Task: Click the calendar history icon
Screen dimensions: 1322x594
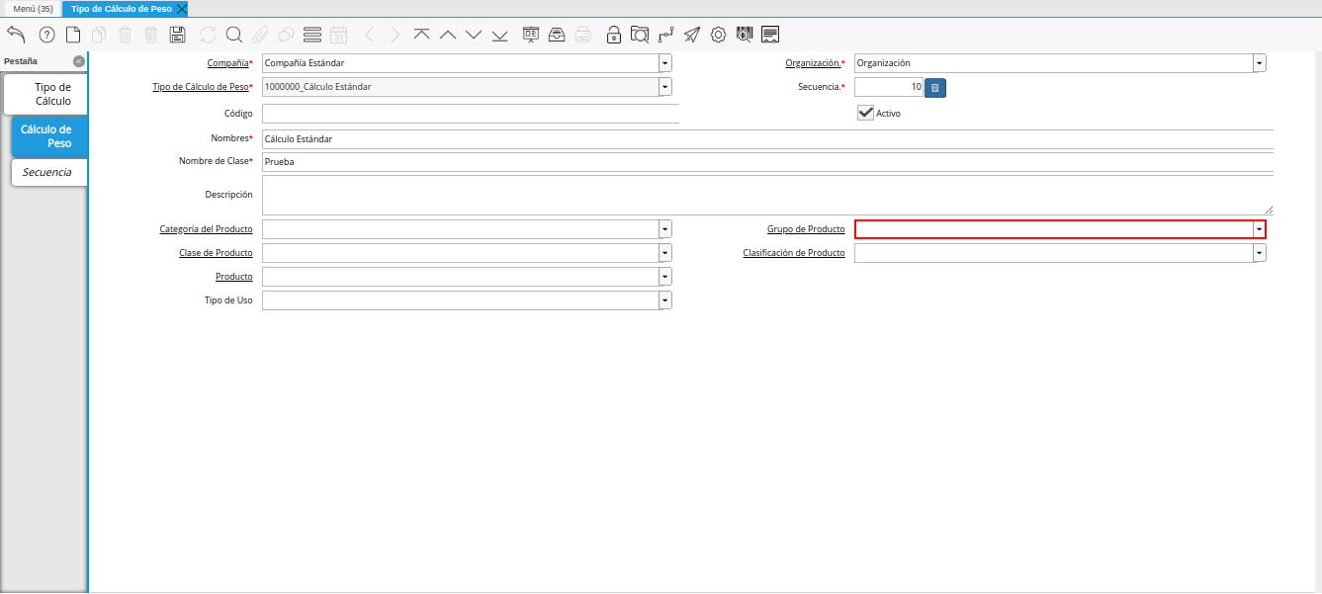Action: (x=338, y=35)
